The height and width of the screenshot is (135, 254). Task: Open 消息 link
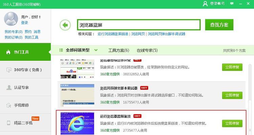point(37,32)
